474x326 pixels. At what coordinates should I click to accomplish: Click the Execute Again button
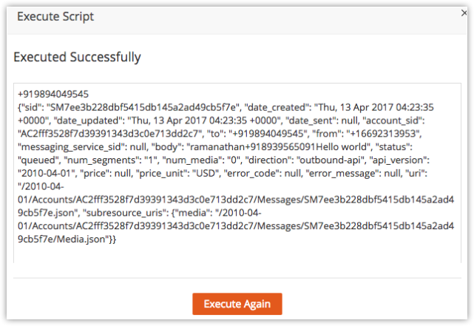[x=237, y=304]
